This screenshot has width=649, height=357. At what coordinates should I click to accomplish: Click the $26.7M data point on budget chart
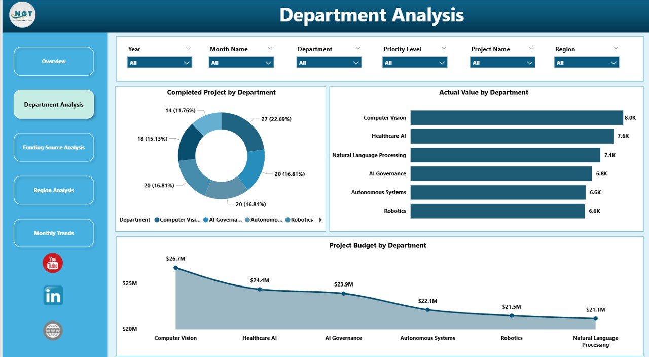176,268
